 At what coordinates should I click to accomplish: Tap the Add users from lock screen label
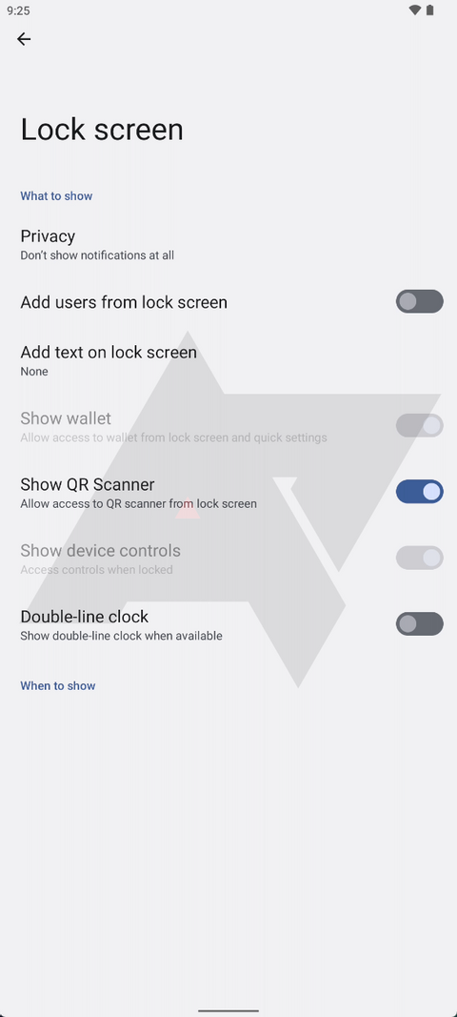coord(124,302)
